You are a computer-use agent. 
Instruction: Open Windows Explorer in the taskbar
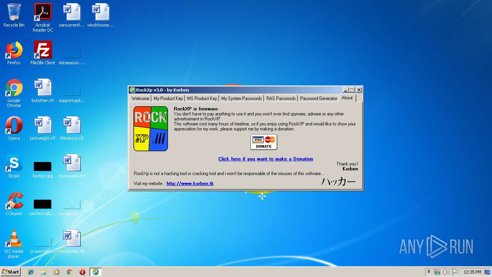tap(43, 272)
